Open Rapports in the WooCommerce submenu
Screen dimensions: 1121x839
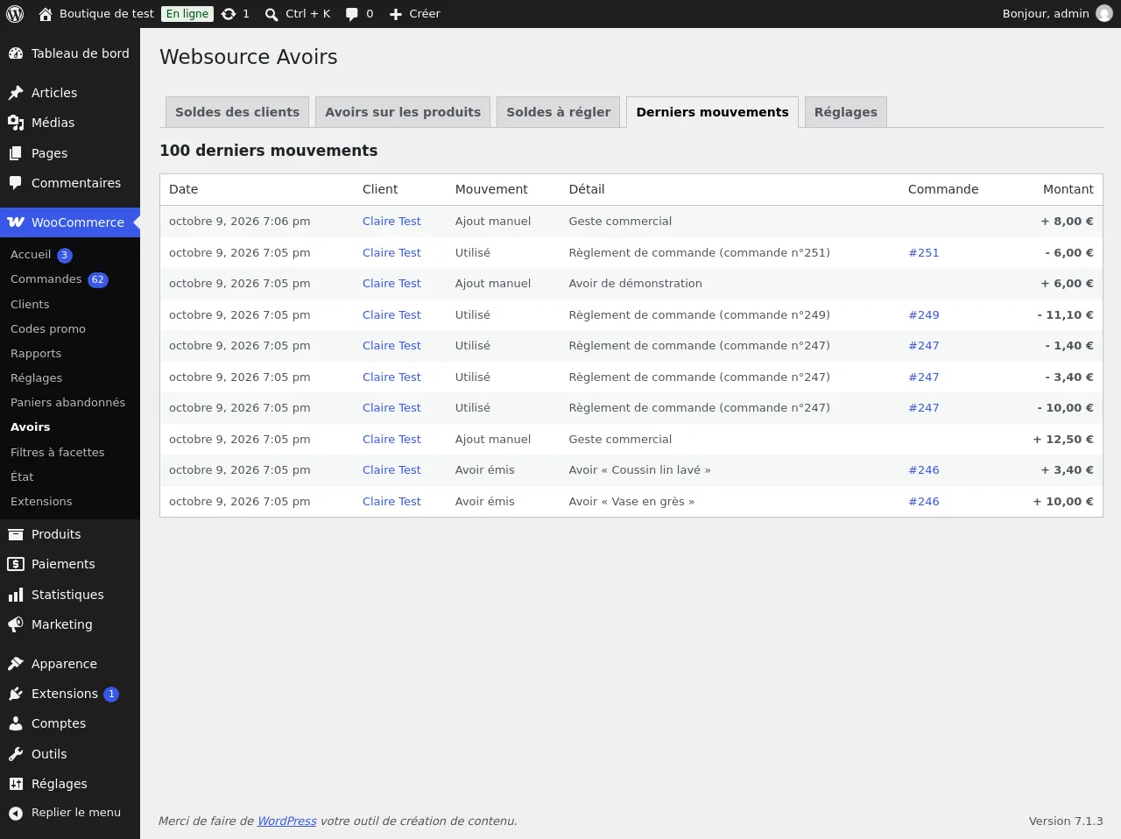point(36,353)
